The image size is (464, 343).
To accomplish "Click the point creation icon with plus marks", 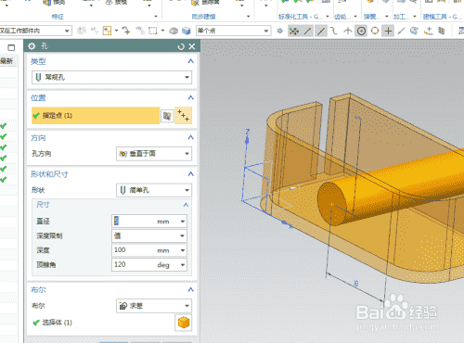I will coord(183,116).
